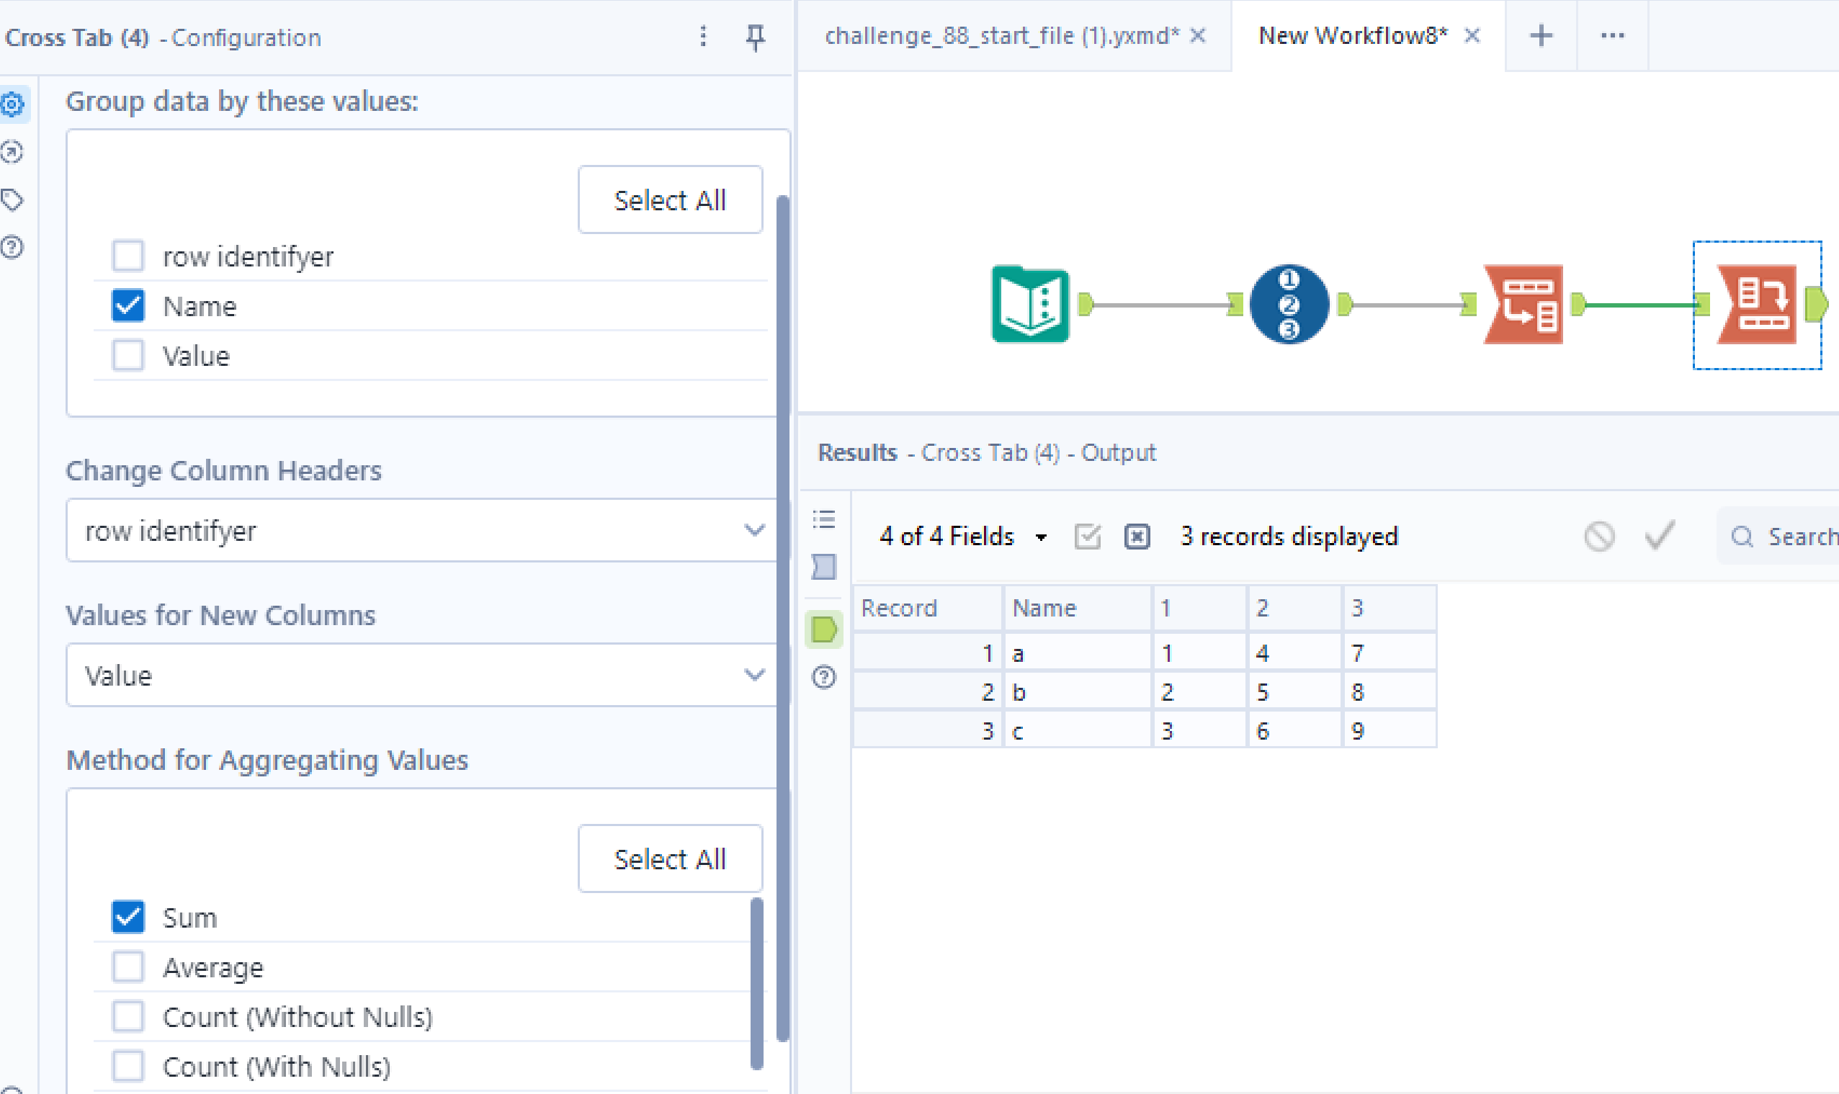The height and width of the screenshot is (1094, 1839).
Task: Open the '4 of 4 Fields' dropdown
Action: [962, 537]
